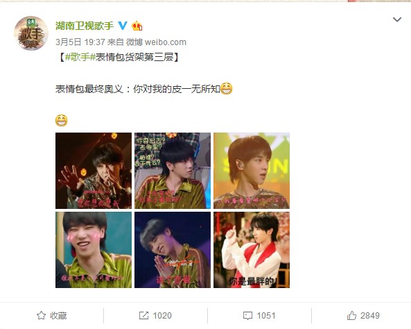Open the post options chevron menu
This screenshot has width=411, height=329.
click(397, 19)
